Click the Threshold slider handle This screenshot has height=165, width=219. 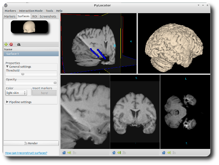[23, 74]
